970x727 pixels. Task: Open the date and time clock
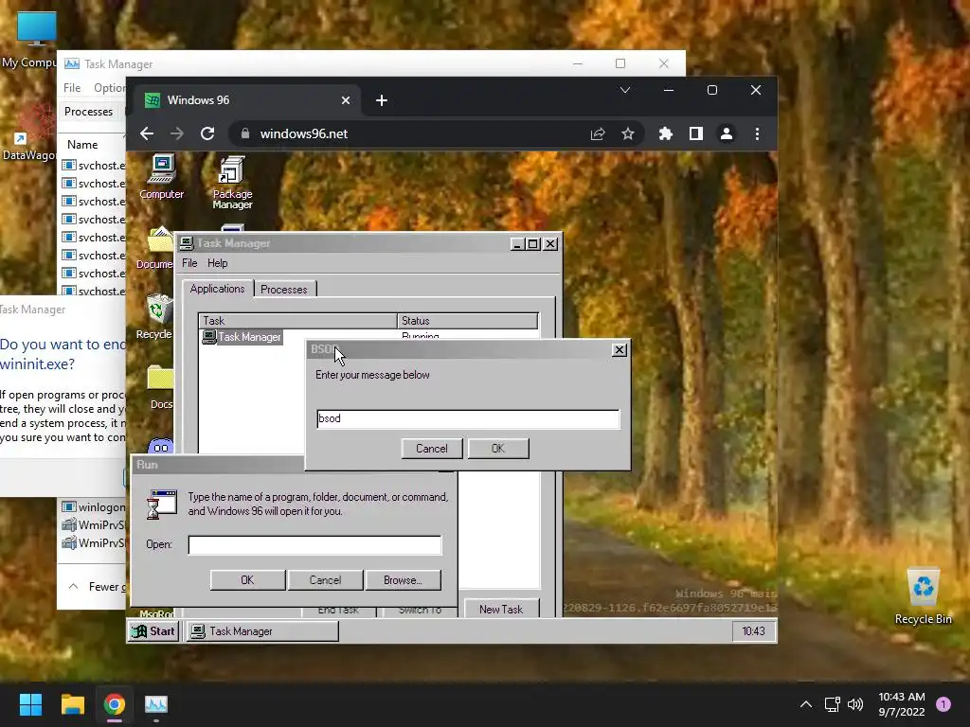click(902, 704)
